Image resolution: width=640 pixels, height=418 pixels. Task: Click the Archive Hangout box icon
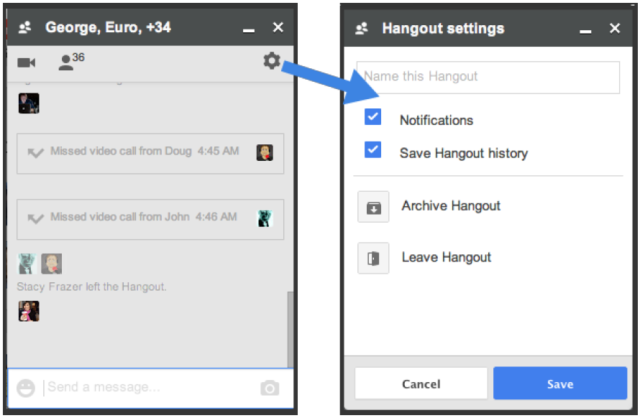coord(373,207)
